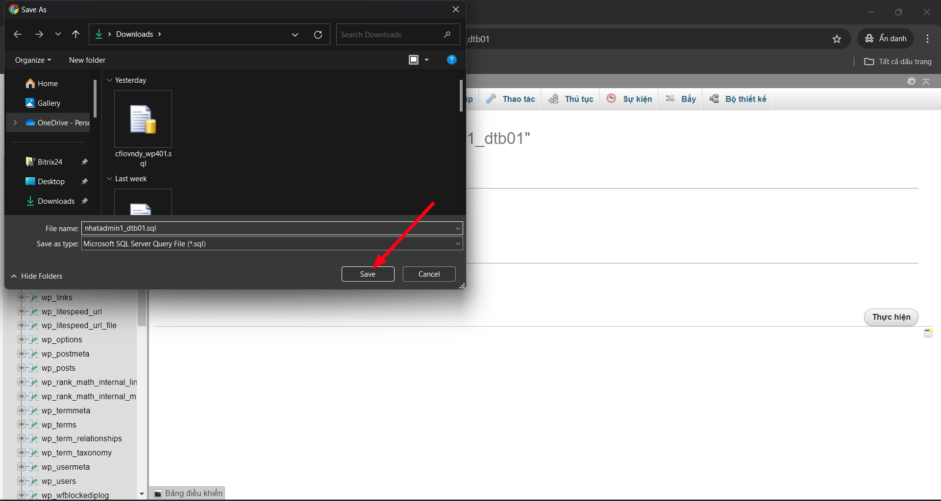The width and height of the screenshot is (941, 501).
Task: Click New folder
Action: [87, 60]
